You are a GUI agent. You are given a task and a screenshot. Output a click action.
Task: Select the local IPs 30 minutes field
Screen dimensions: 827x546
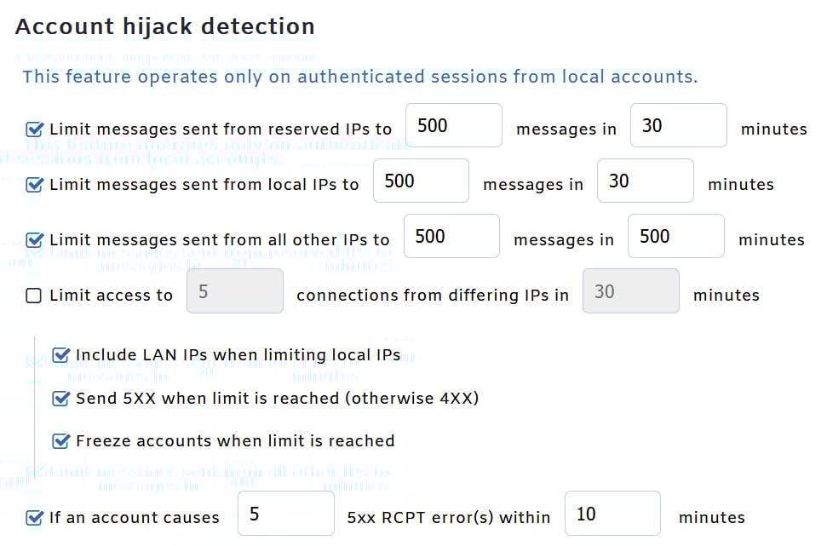point(645,181)
